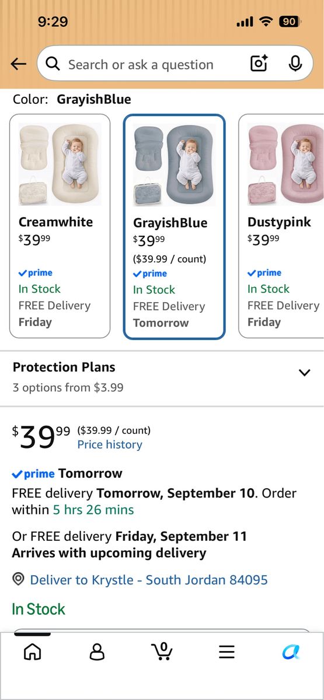324x700 pixels.
Task: Change delivery address Krystle - South Jordan
Action: pos(149,580)
